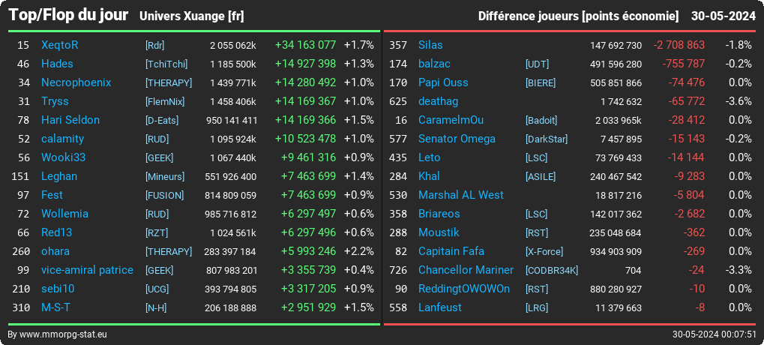Open Silas in the flop list
This screenshot has width=764, height=345.
pos(430,45)
